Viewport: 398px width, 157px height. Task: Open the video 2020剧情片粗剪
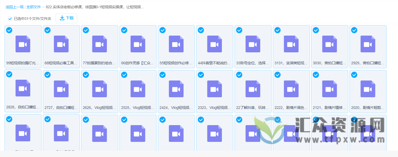coord(368,88)
